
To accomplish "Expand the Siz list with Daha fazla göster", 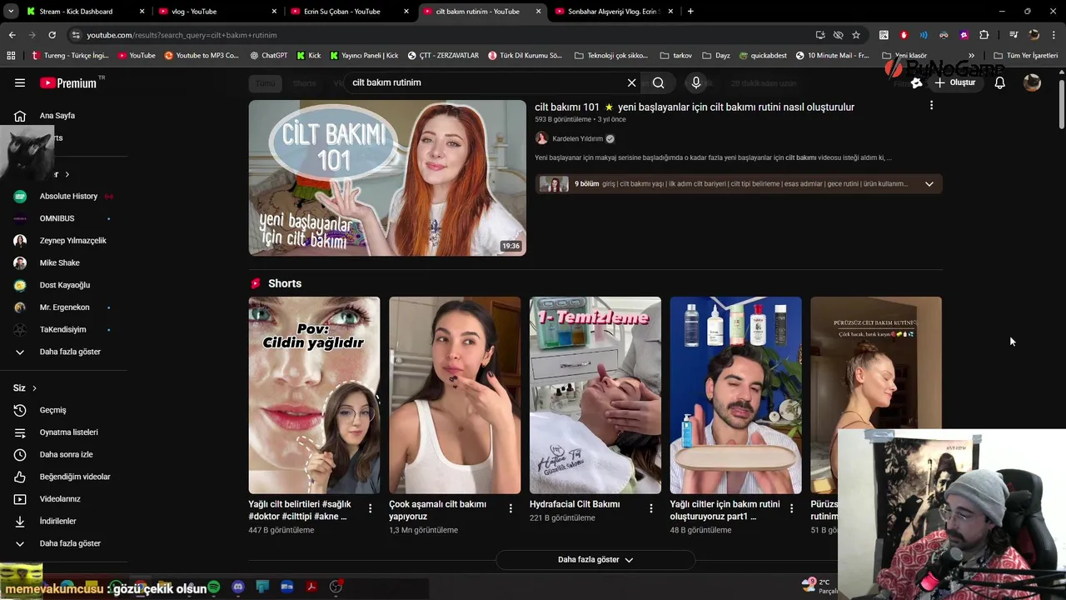I will (x=63, y=543).
